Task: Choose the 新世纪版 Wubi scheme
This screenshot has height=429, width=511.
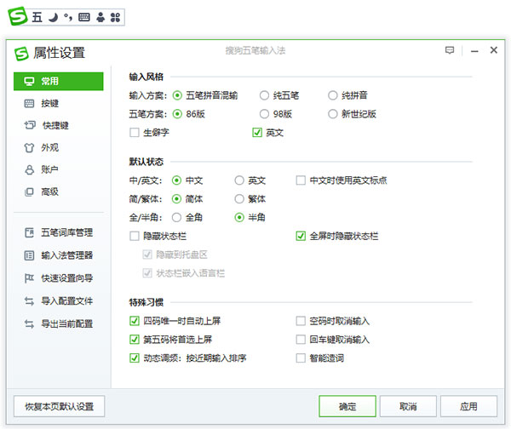Action: 333,114
